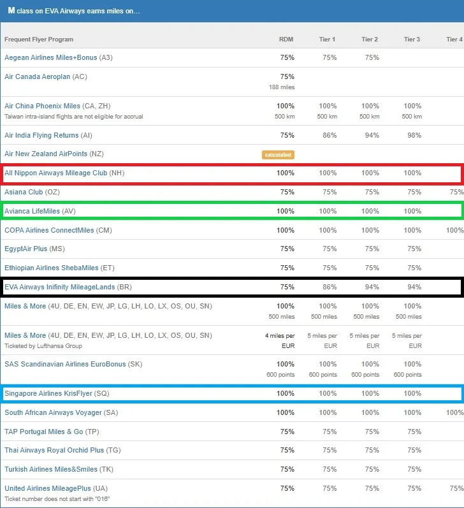This screenshot has height=508, width=464.
Task: Click SAS Scandinavian Airlines EuroBonus link
Action: coord(65,364)
